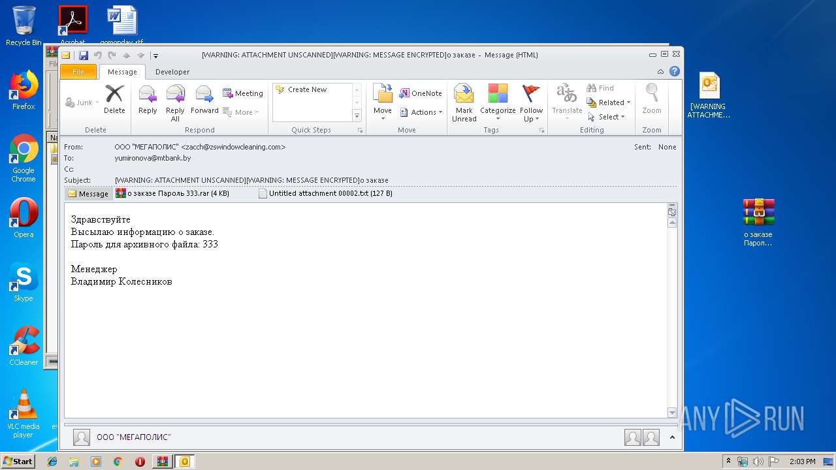Expand the Actions dropdown
The height and width of the screenshot is (470, 836).
click(421, 112)
